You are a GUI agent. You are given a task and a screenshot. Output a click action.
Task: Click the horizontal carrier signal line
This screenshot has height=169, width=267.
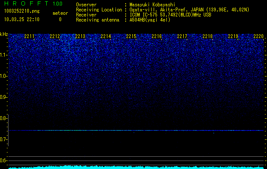tap(136, 131)
